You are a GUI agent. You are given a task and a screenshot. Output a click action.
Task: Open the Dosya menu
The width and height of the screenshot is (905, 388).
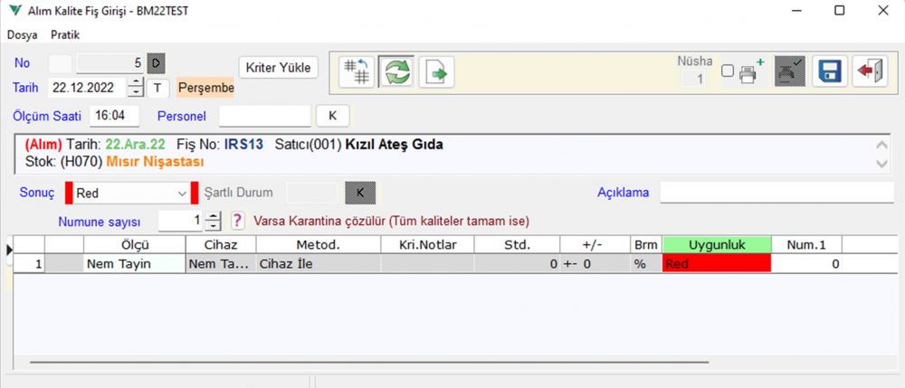coord(22,34)
